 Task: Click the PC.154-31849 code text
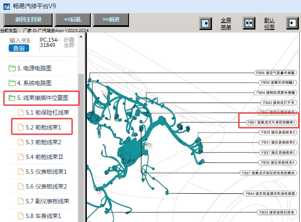pyautogui.click(x=50, y=43)
